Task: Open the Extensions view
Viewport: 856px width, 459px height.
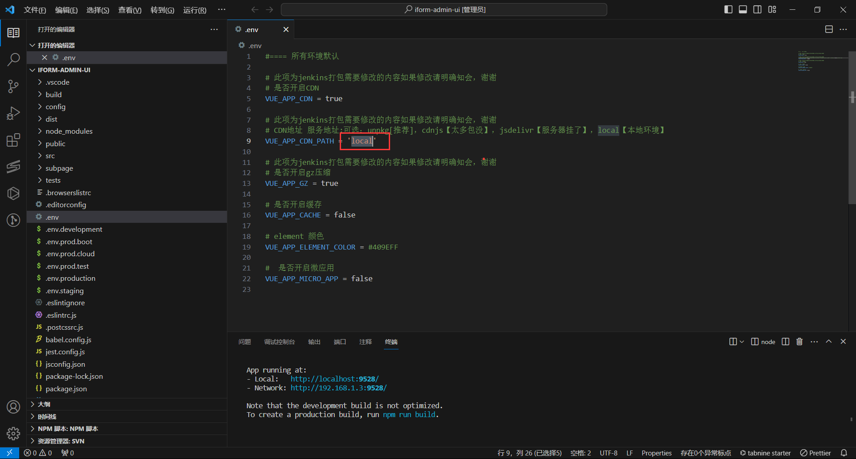Action: pyautogui.click(x=13, y=140)
